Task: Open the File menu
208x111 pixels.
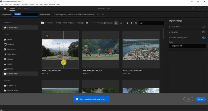Action: tap(2, 4)
